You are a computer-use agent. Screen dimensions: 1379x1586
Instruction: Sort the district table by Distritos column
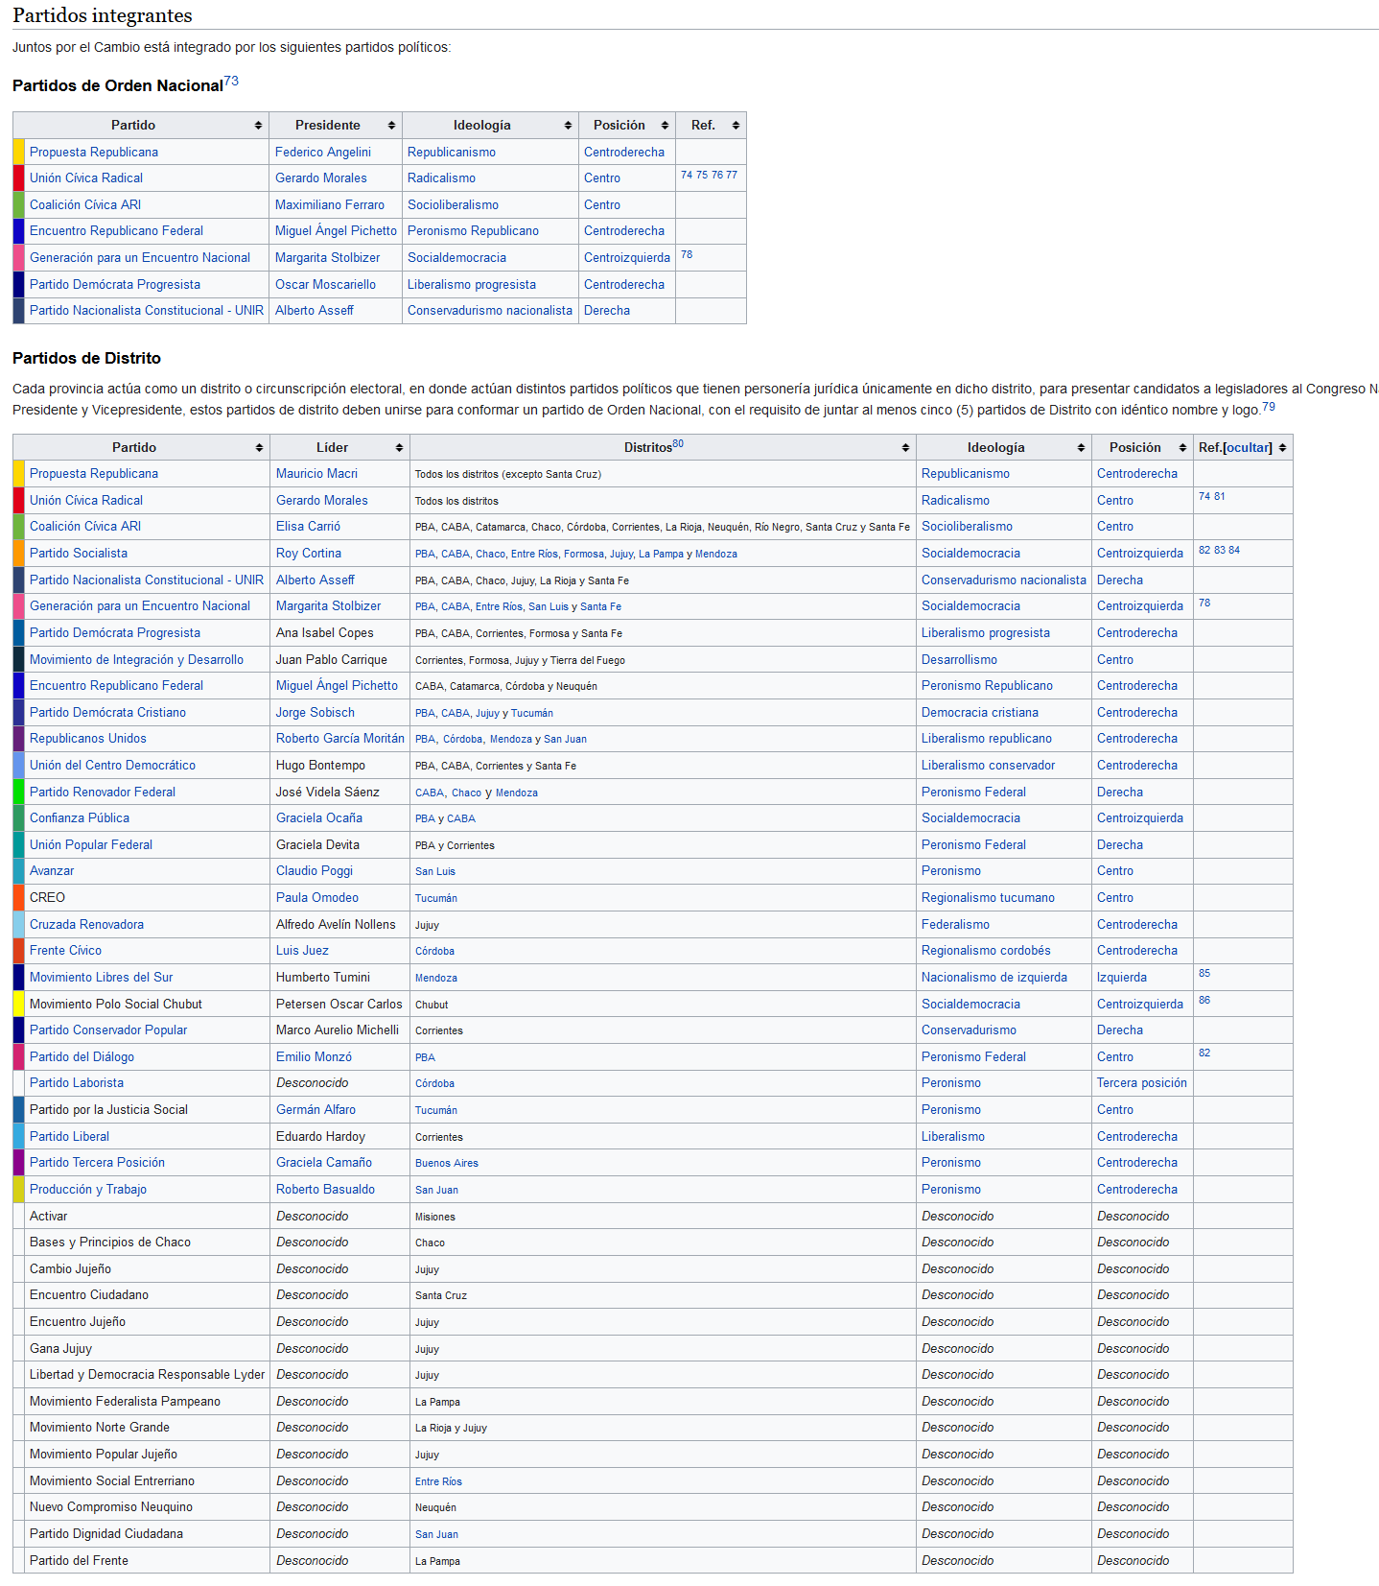[x=905, y=448]
